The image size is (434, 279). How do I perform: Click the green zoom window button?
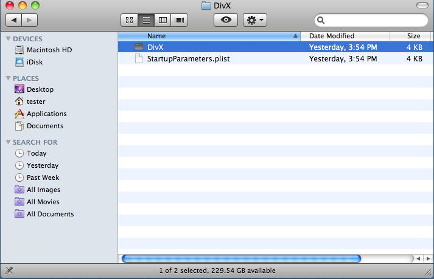point(35,5)
